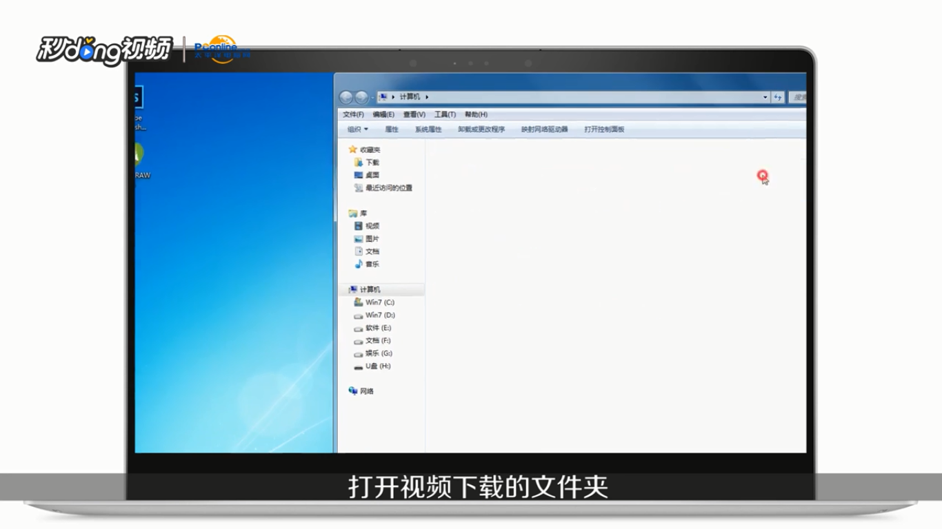This screenshot has height=529, width=942.
Task: Click 卸载或更改程序 in the toolbar
Action: (x=481, y=129)
